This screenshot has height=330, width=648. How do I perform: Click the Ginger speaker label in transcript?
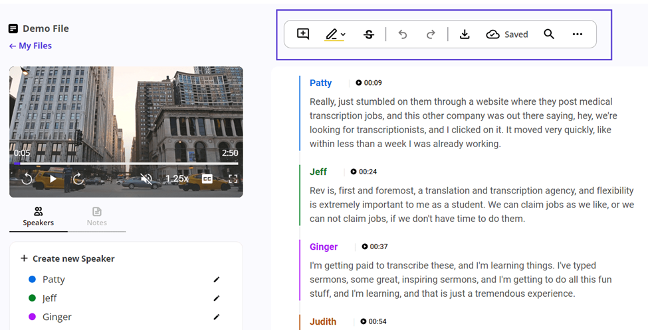tap(324, 247)
